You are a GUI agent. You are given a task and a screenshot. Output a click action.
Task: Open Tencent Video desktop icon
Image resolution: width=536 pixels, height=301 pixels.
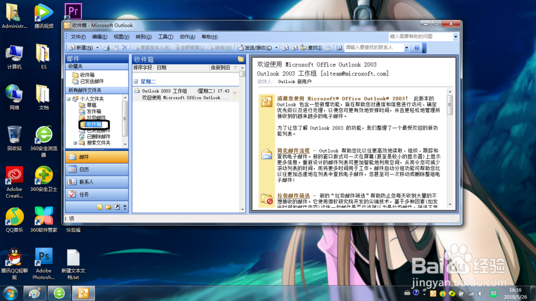(x=44, y=16)
